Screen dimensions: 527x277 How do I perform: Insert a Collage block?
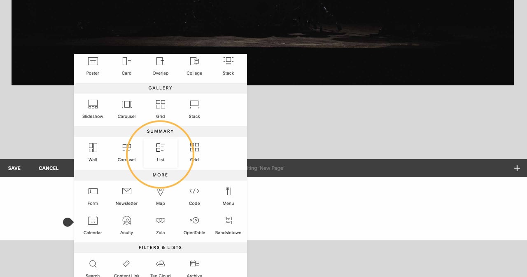click(x=194, y=66)
